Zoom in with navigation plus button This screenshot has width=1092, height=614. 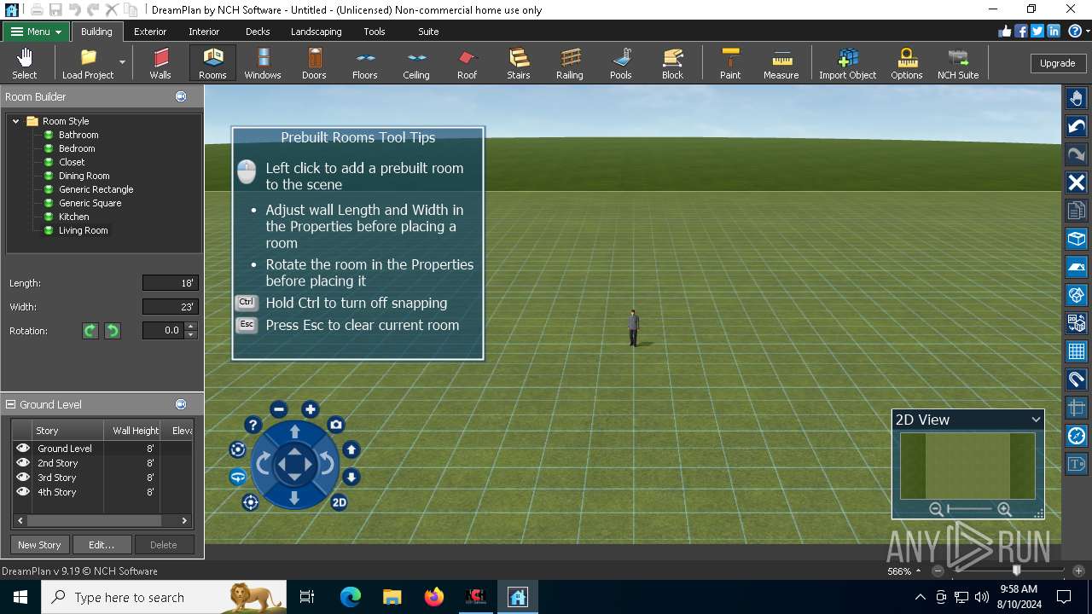(x=311, y=409)
